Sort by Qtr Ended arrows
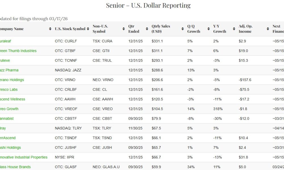Screen dimensions: 284x170 (x=147, y=29)
